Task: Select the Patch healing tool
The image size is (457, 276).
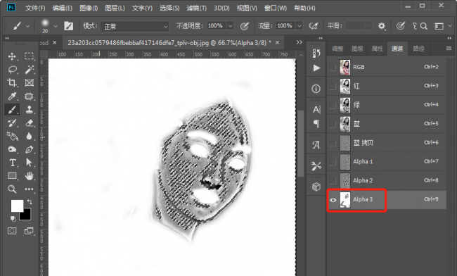Action: click(x=29, y=96)
